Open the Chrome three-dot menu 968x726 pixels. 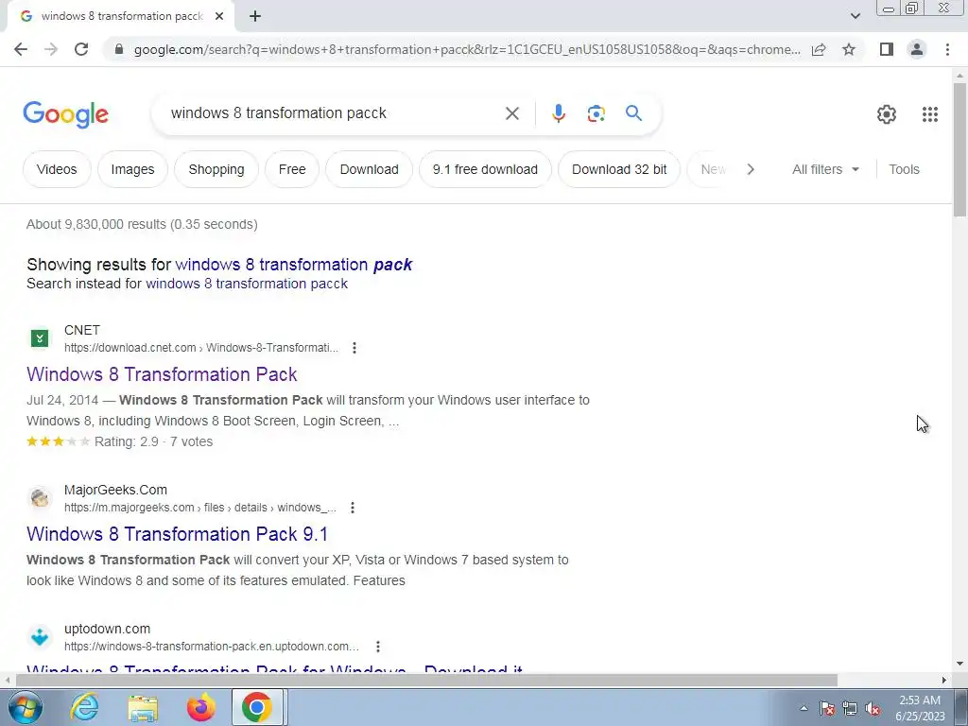click(947, 49)
